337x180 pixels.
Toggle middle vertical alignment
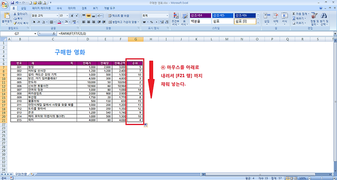(88, 16)
